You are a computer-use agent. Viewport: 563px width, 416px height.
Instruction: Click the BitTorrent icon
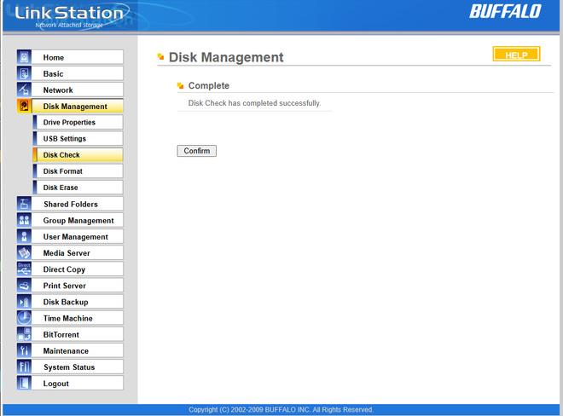tap(24, 334)
